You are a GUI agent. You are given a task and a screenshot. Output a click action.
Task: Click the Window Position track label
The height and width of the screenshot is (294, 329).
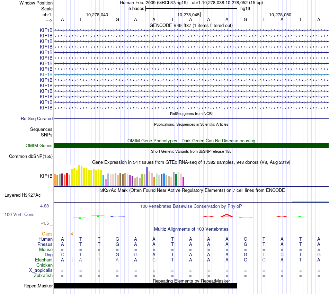[36, 3]
